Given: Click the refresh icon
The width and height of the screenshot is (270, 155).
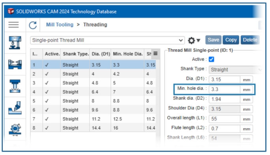Looking at the screenshot, I should tap(33, 25).
